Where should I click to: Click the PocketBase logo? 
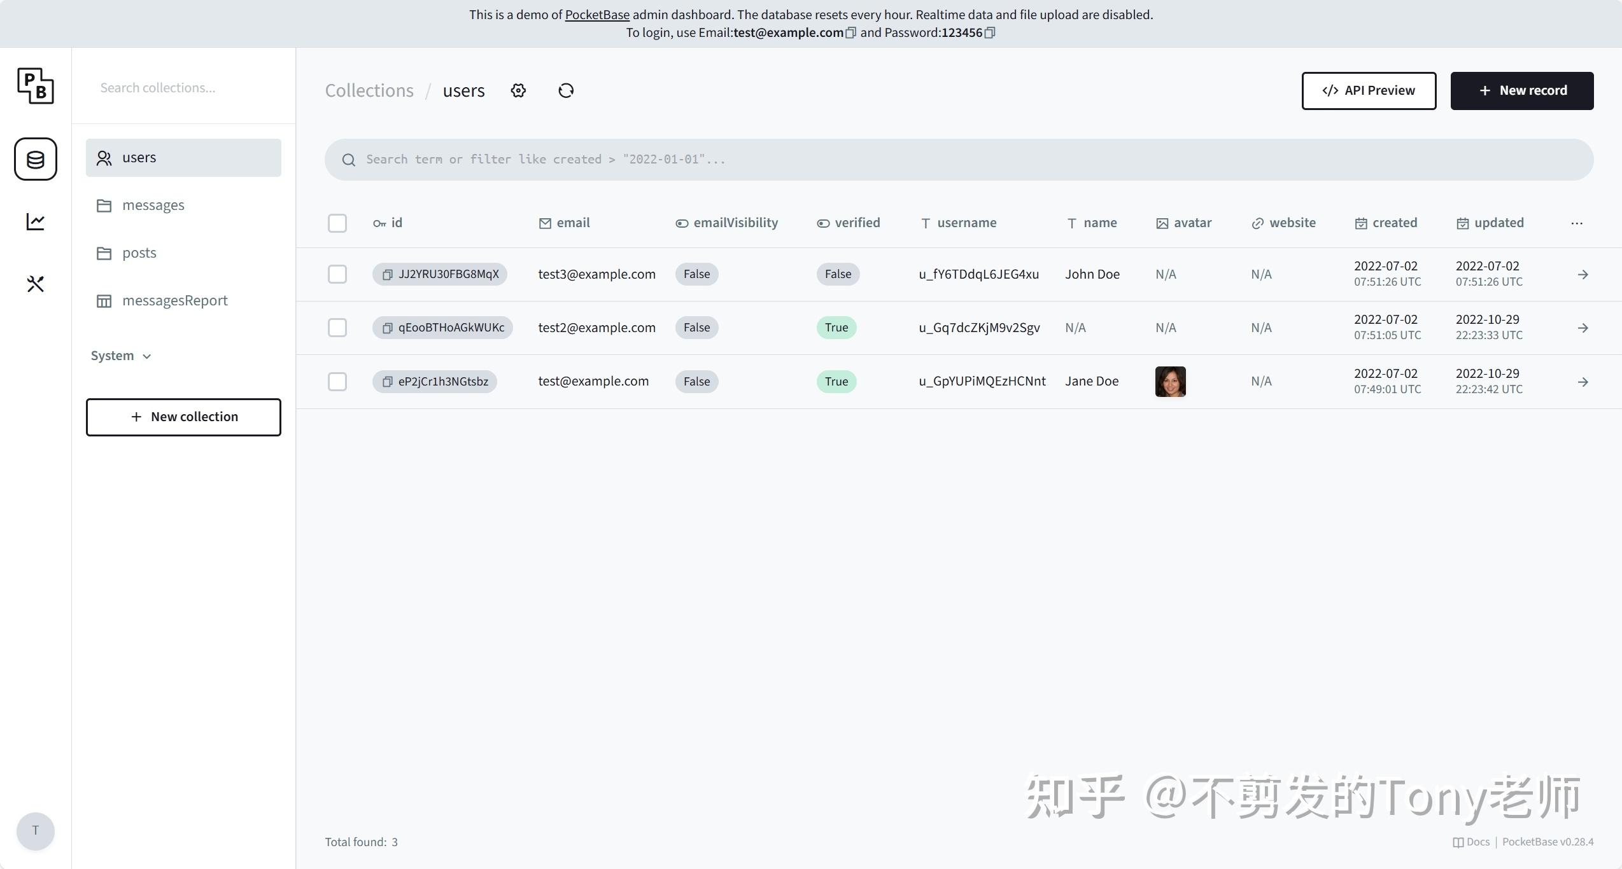tap(35, 86)
